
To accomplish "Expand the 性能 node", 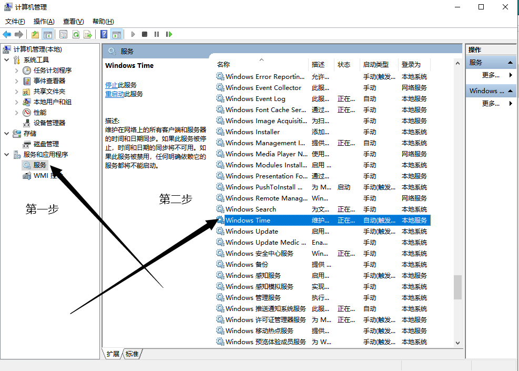I will point(16,113).
